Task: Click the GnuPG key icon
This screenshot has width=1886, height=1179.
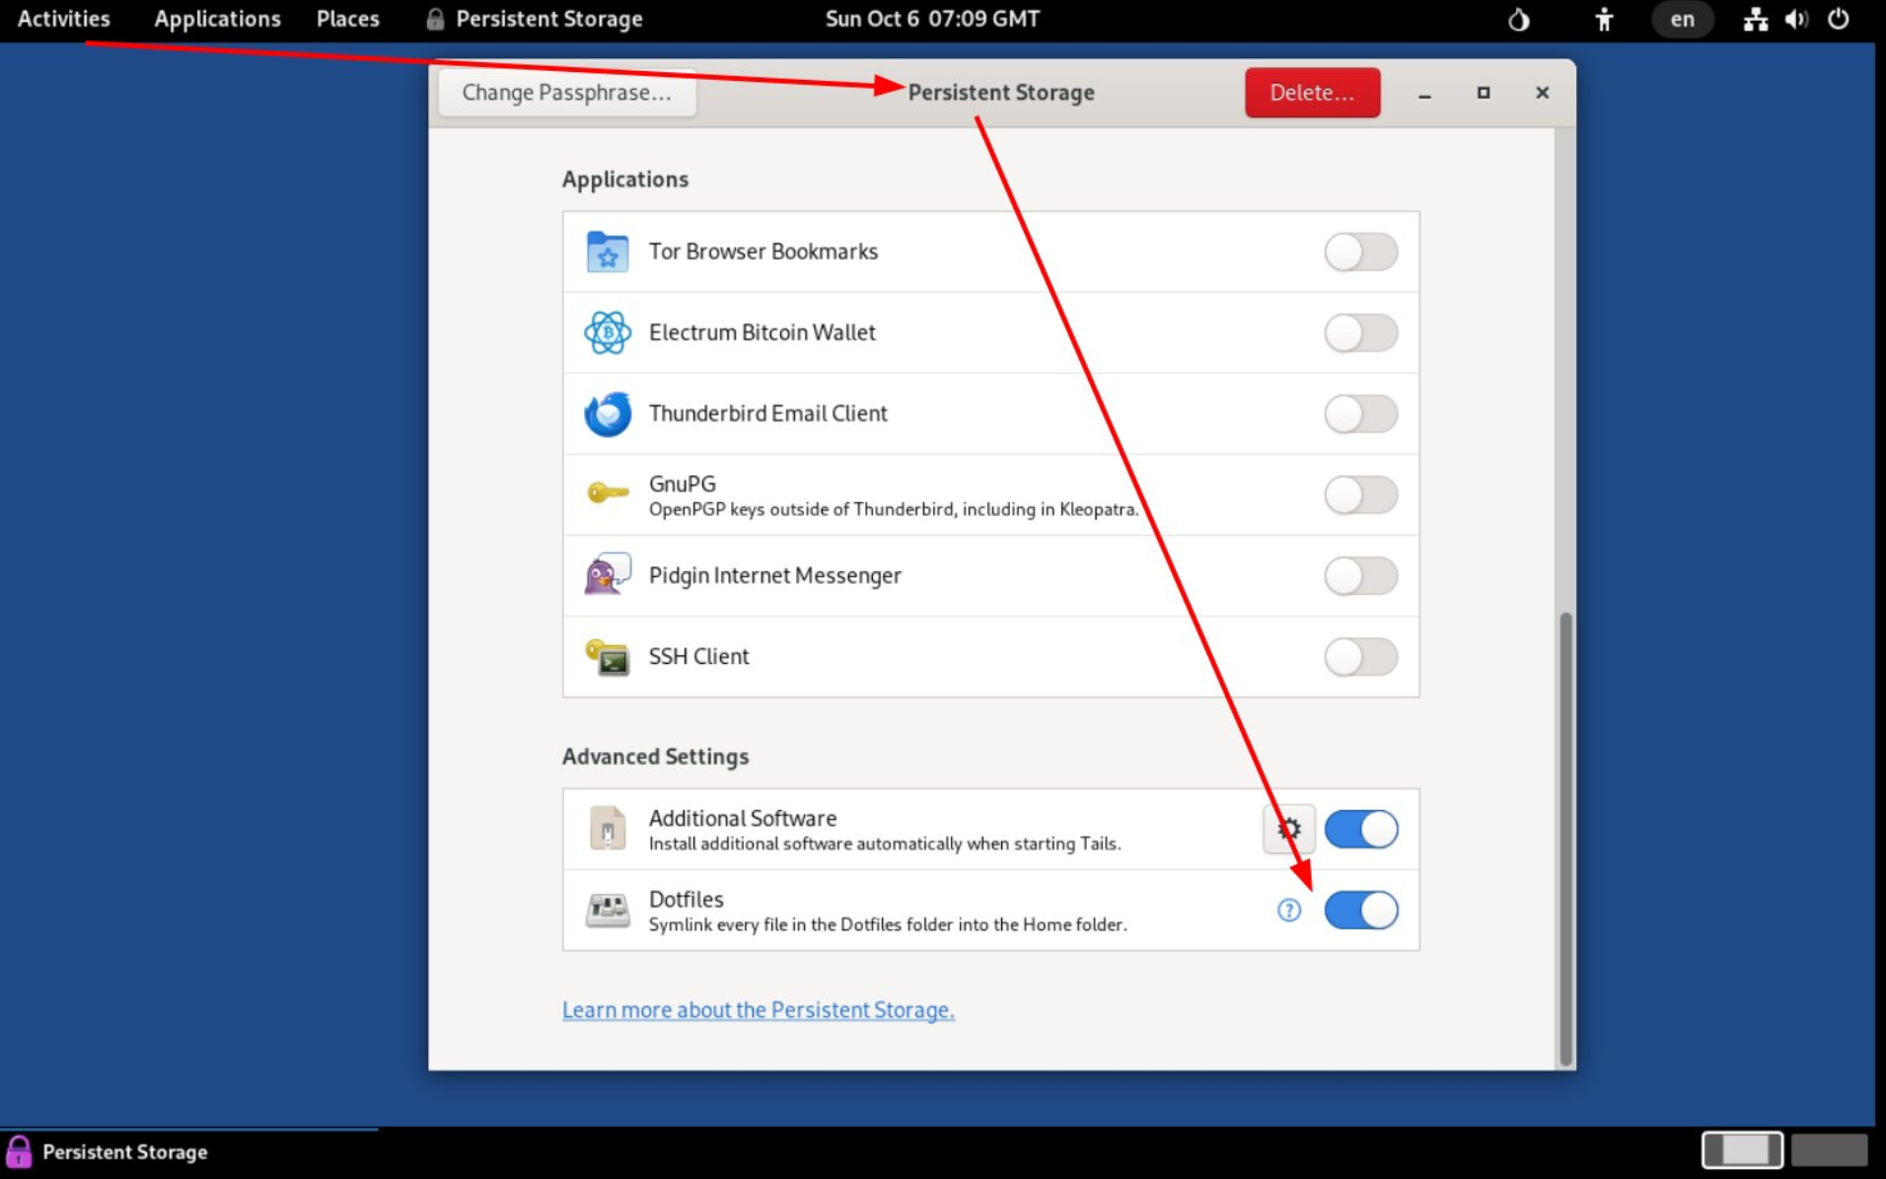Action: pyautogui.click(x=608, y=493)
